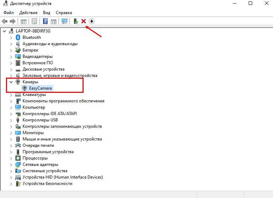Click the Forward arrow toolbar icon
The image size is (273, 198).
coord(13,21)
